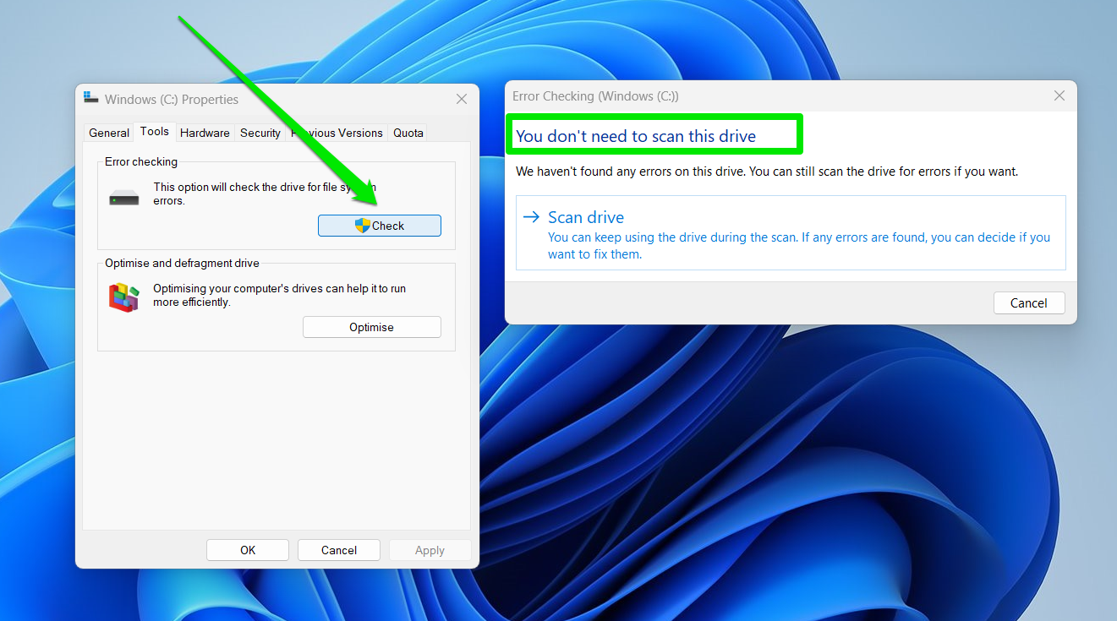Click the 'Optimising your computer's drives' description
Screen dimensions: 1117x621
pos(279,295)
